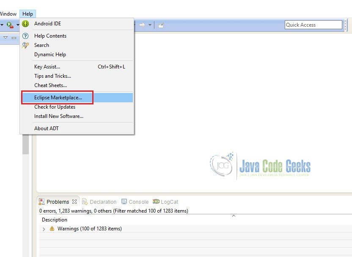Viewport: 352px width, 257px height.
Task: Select Search in Help menu
Action: point(77,45)
